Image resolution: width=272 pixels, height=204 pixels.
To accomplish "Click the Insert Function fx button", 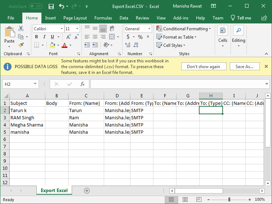I will tap(83, 84).
